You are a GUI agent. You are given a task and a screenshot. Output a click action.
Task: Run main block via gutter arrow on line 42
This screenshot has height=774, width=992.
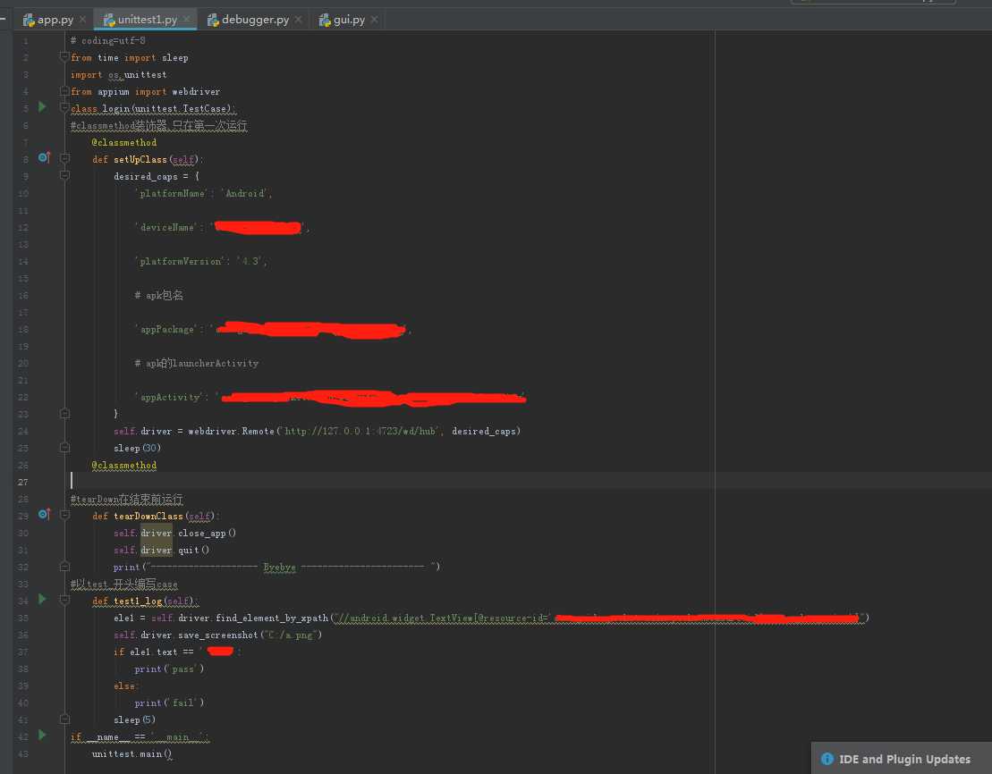42,735
